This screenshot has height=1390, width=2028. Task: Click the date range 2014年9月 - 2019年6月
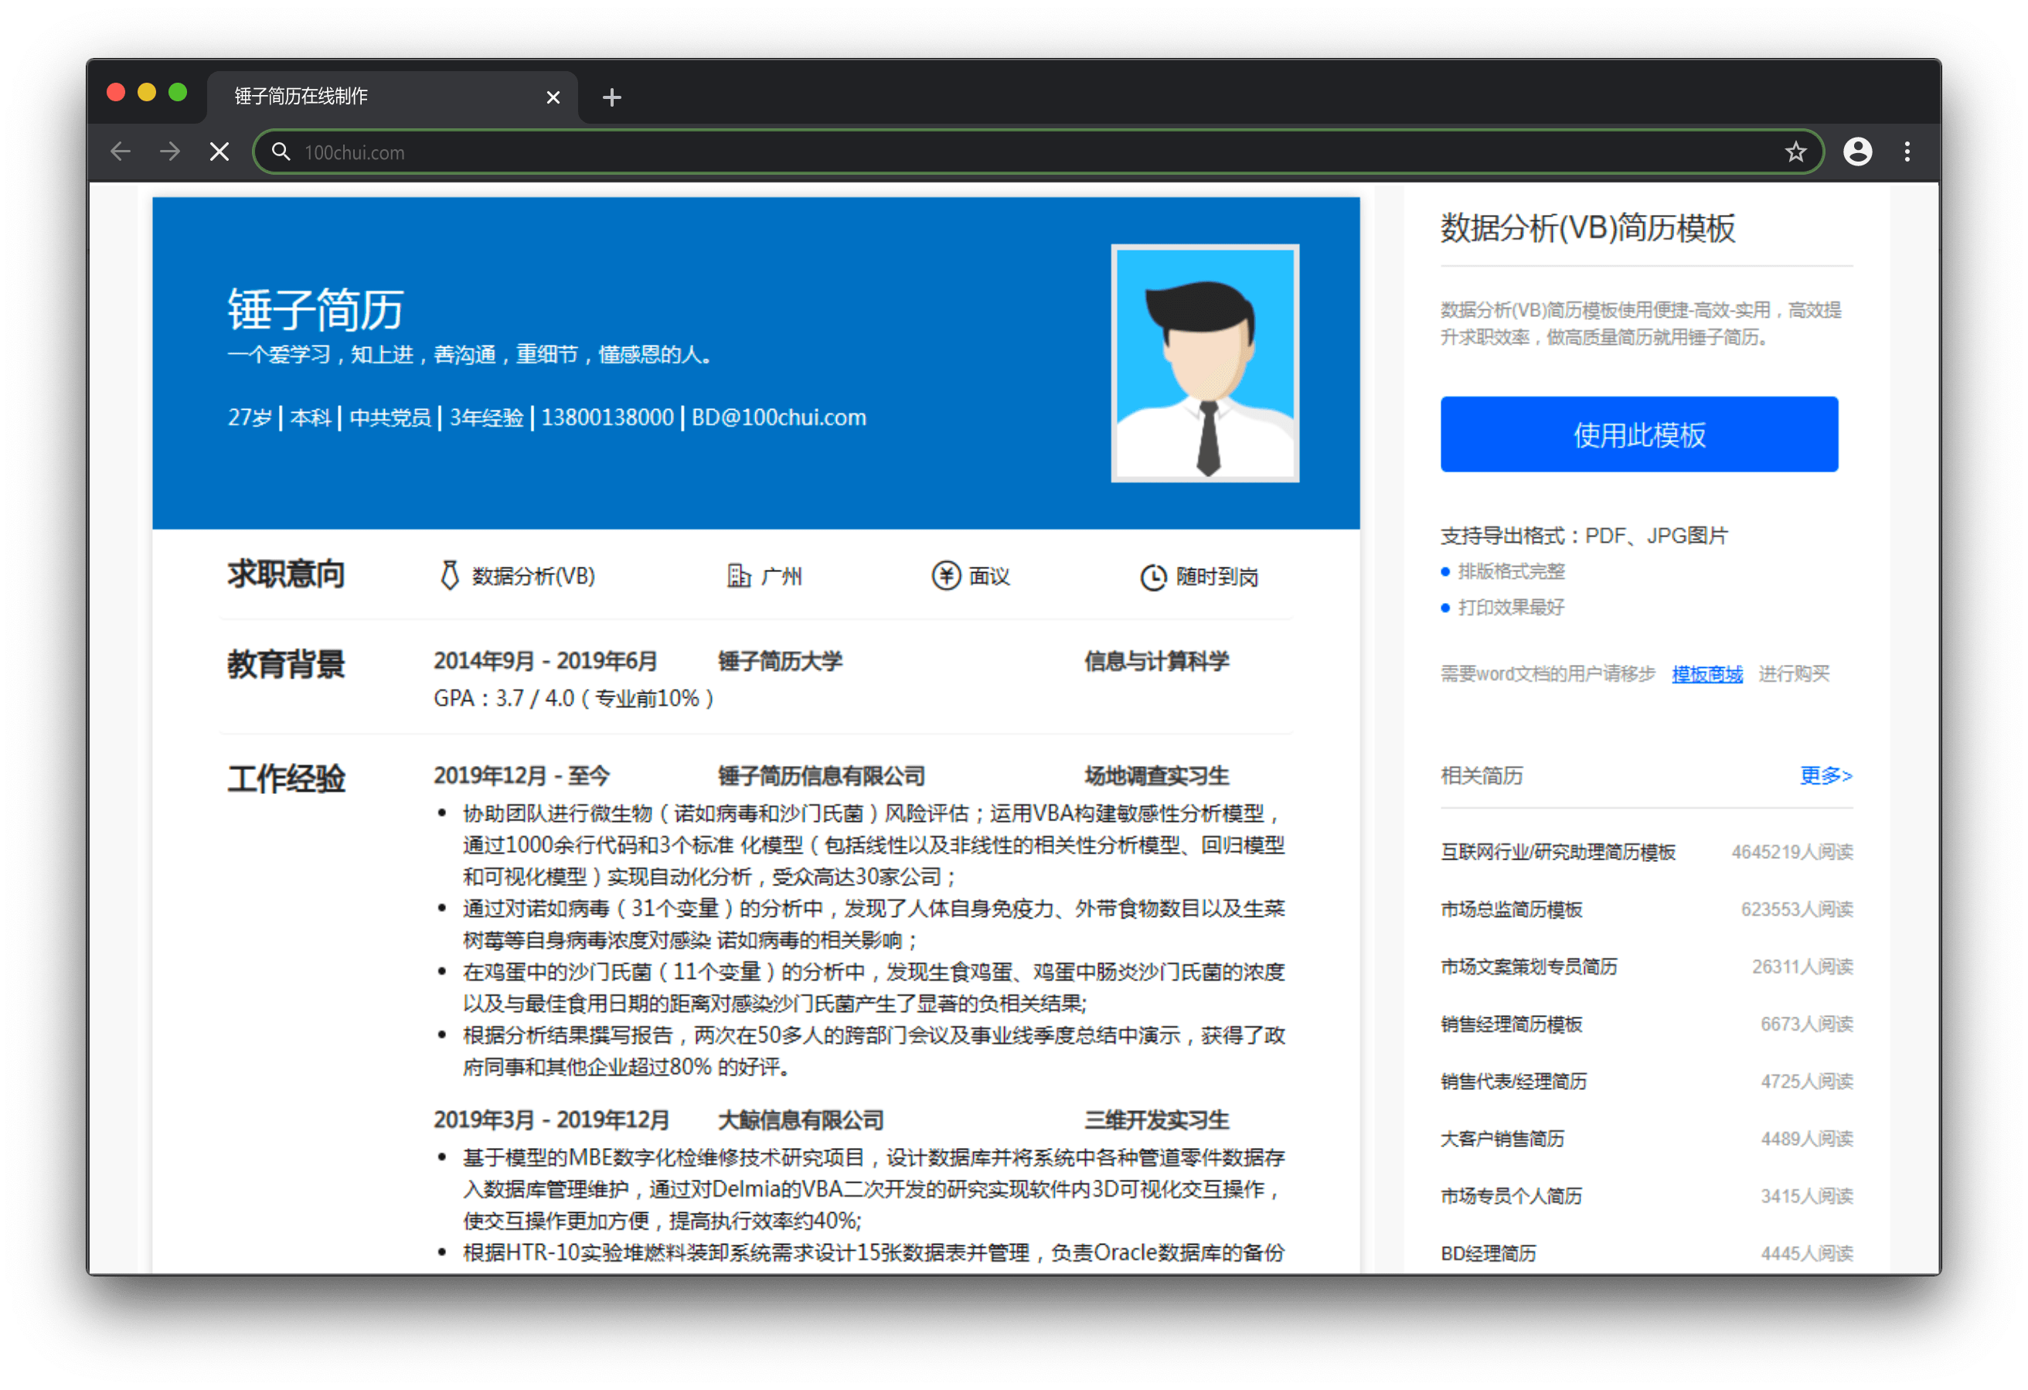[x=546, y=661]
